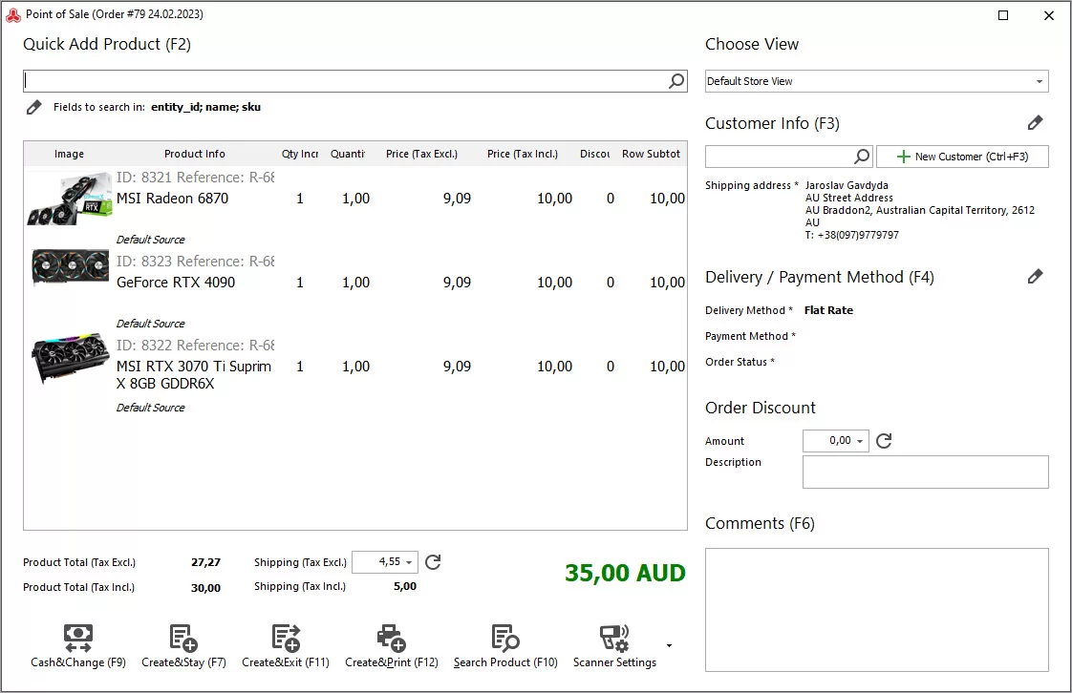The width and height of the screenshot is (1072, 693).
Task: Open Search Product (F10)
Action: click(x=505, y=646)
